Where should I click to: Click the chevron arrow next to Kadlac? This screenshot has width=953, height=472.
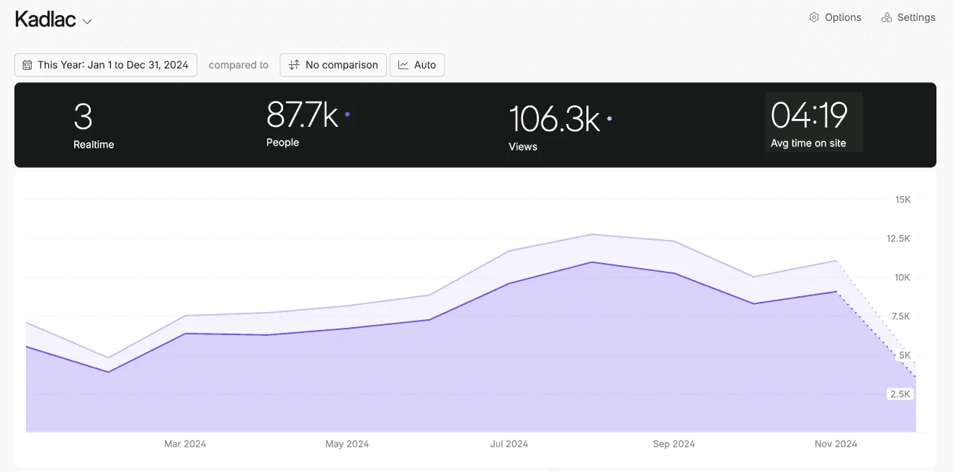point(87,22)
